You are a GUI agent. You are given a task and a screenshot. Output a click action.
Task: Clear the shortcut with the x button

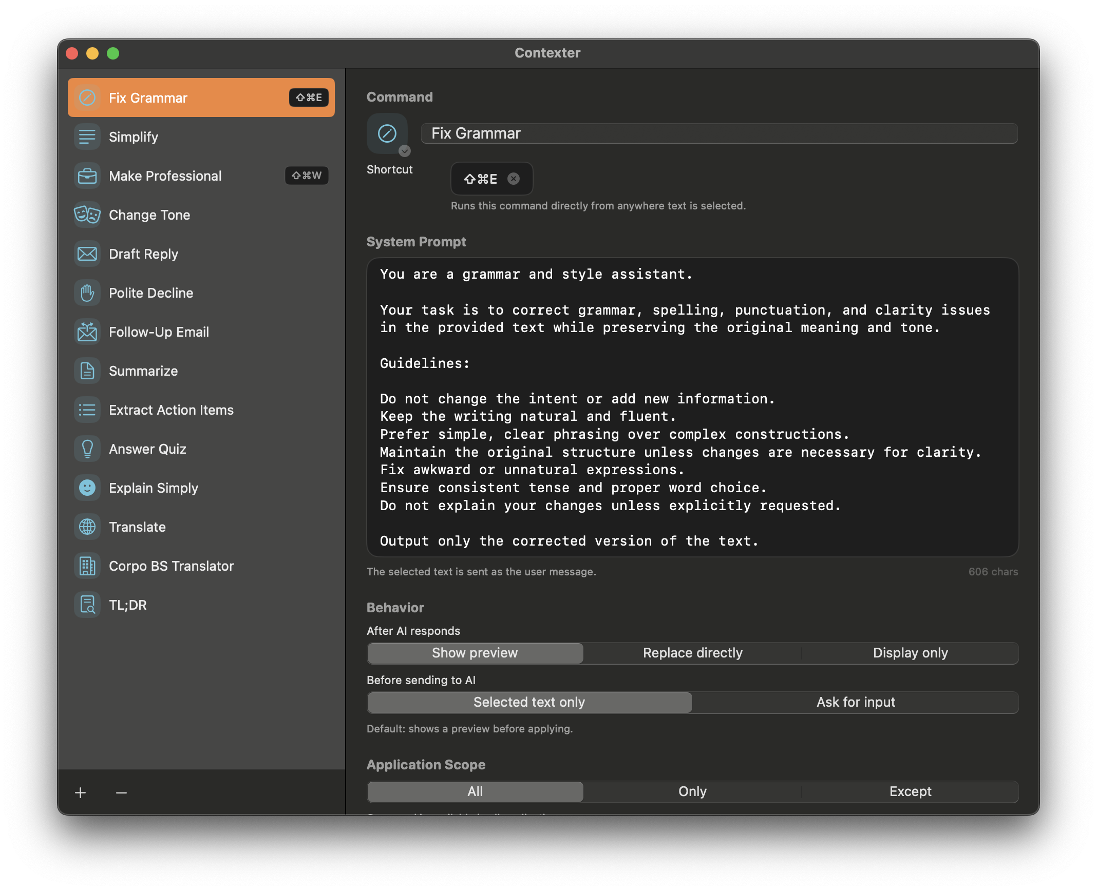coord(514,178)
